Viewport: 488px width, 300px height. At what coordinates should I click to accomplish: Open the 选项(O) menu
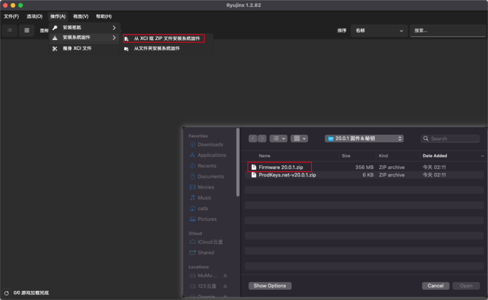34,16
